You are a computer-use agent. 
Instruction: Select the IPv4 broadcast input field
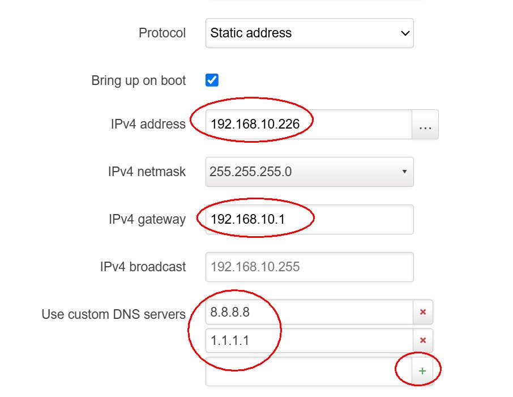(x=310, y=267)
